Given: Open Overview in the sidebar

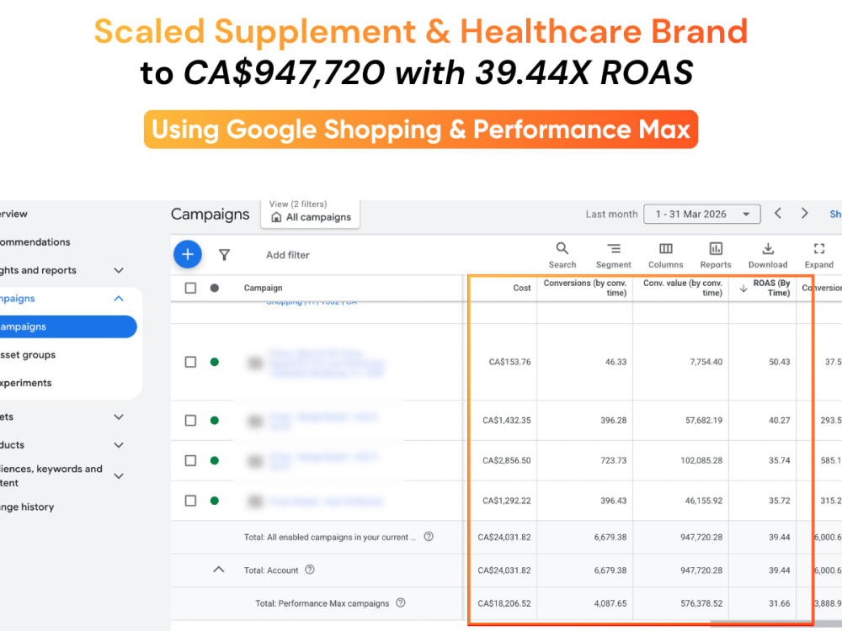Looking at the screenshot, I should pos(14,214).
